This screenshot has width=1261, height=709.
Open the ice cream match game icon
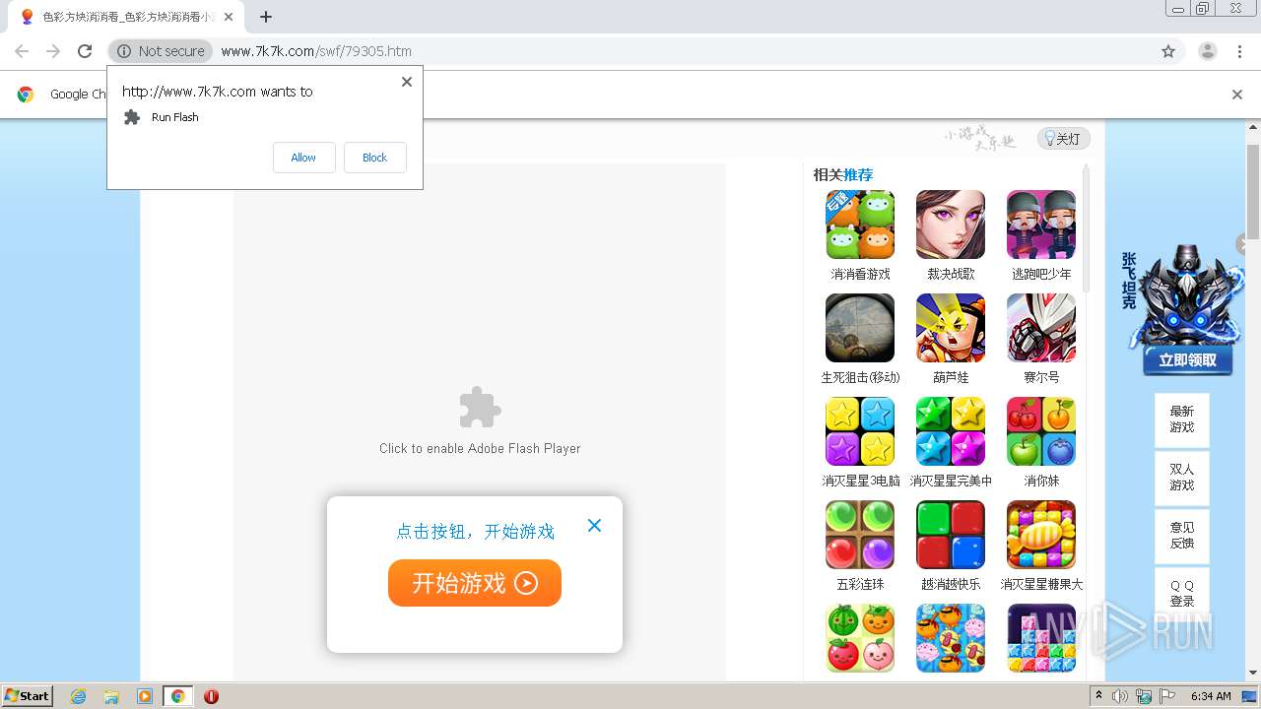[951, 638]
